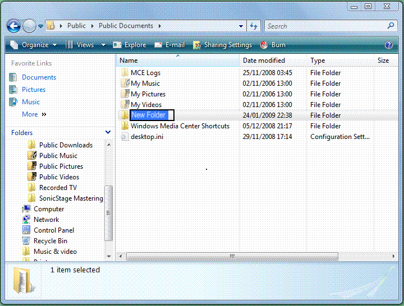Image resolution: width=404 pixels, height=306 pixels.
Task: Select Public Pictures in folder tree
Action: (61, 166)
